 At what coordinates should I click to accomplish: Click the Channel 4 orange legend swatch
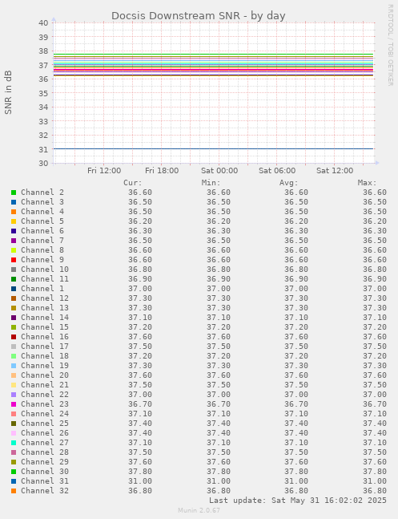coord(14,212)
